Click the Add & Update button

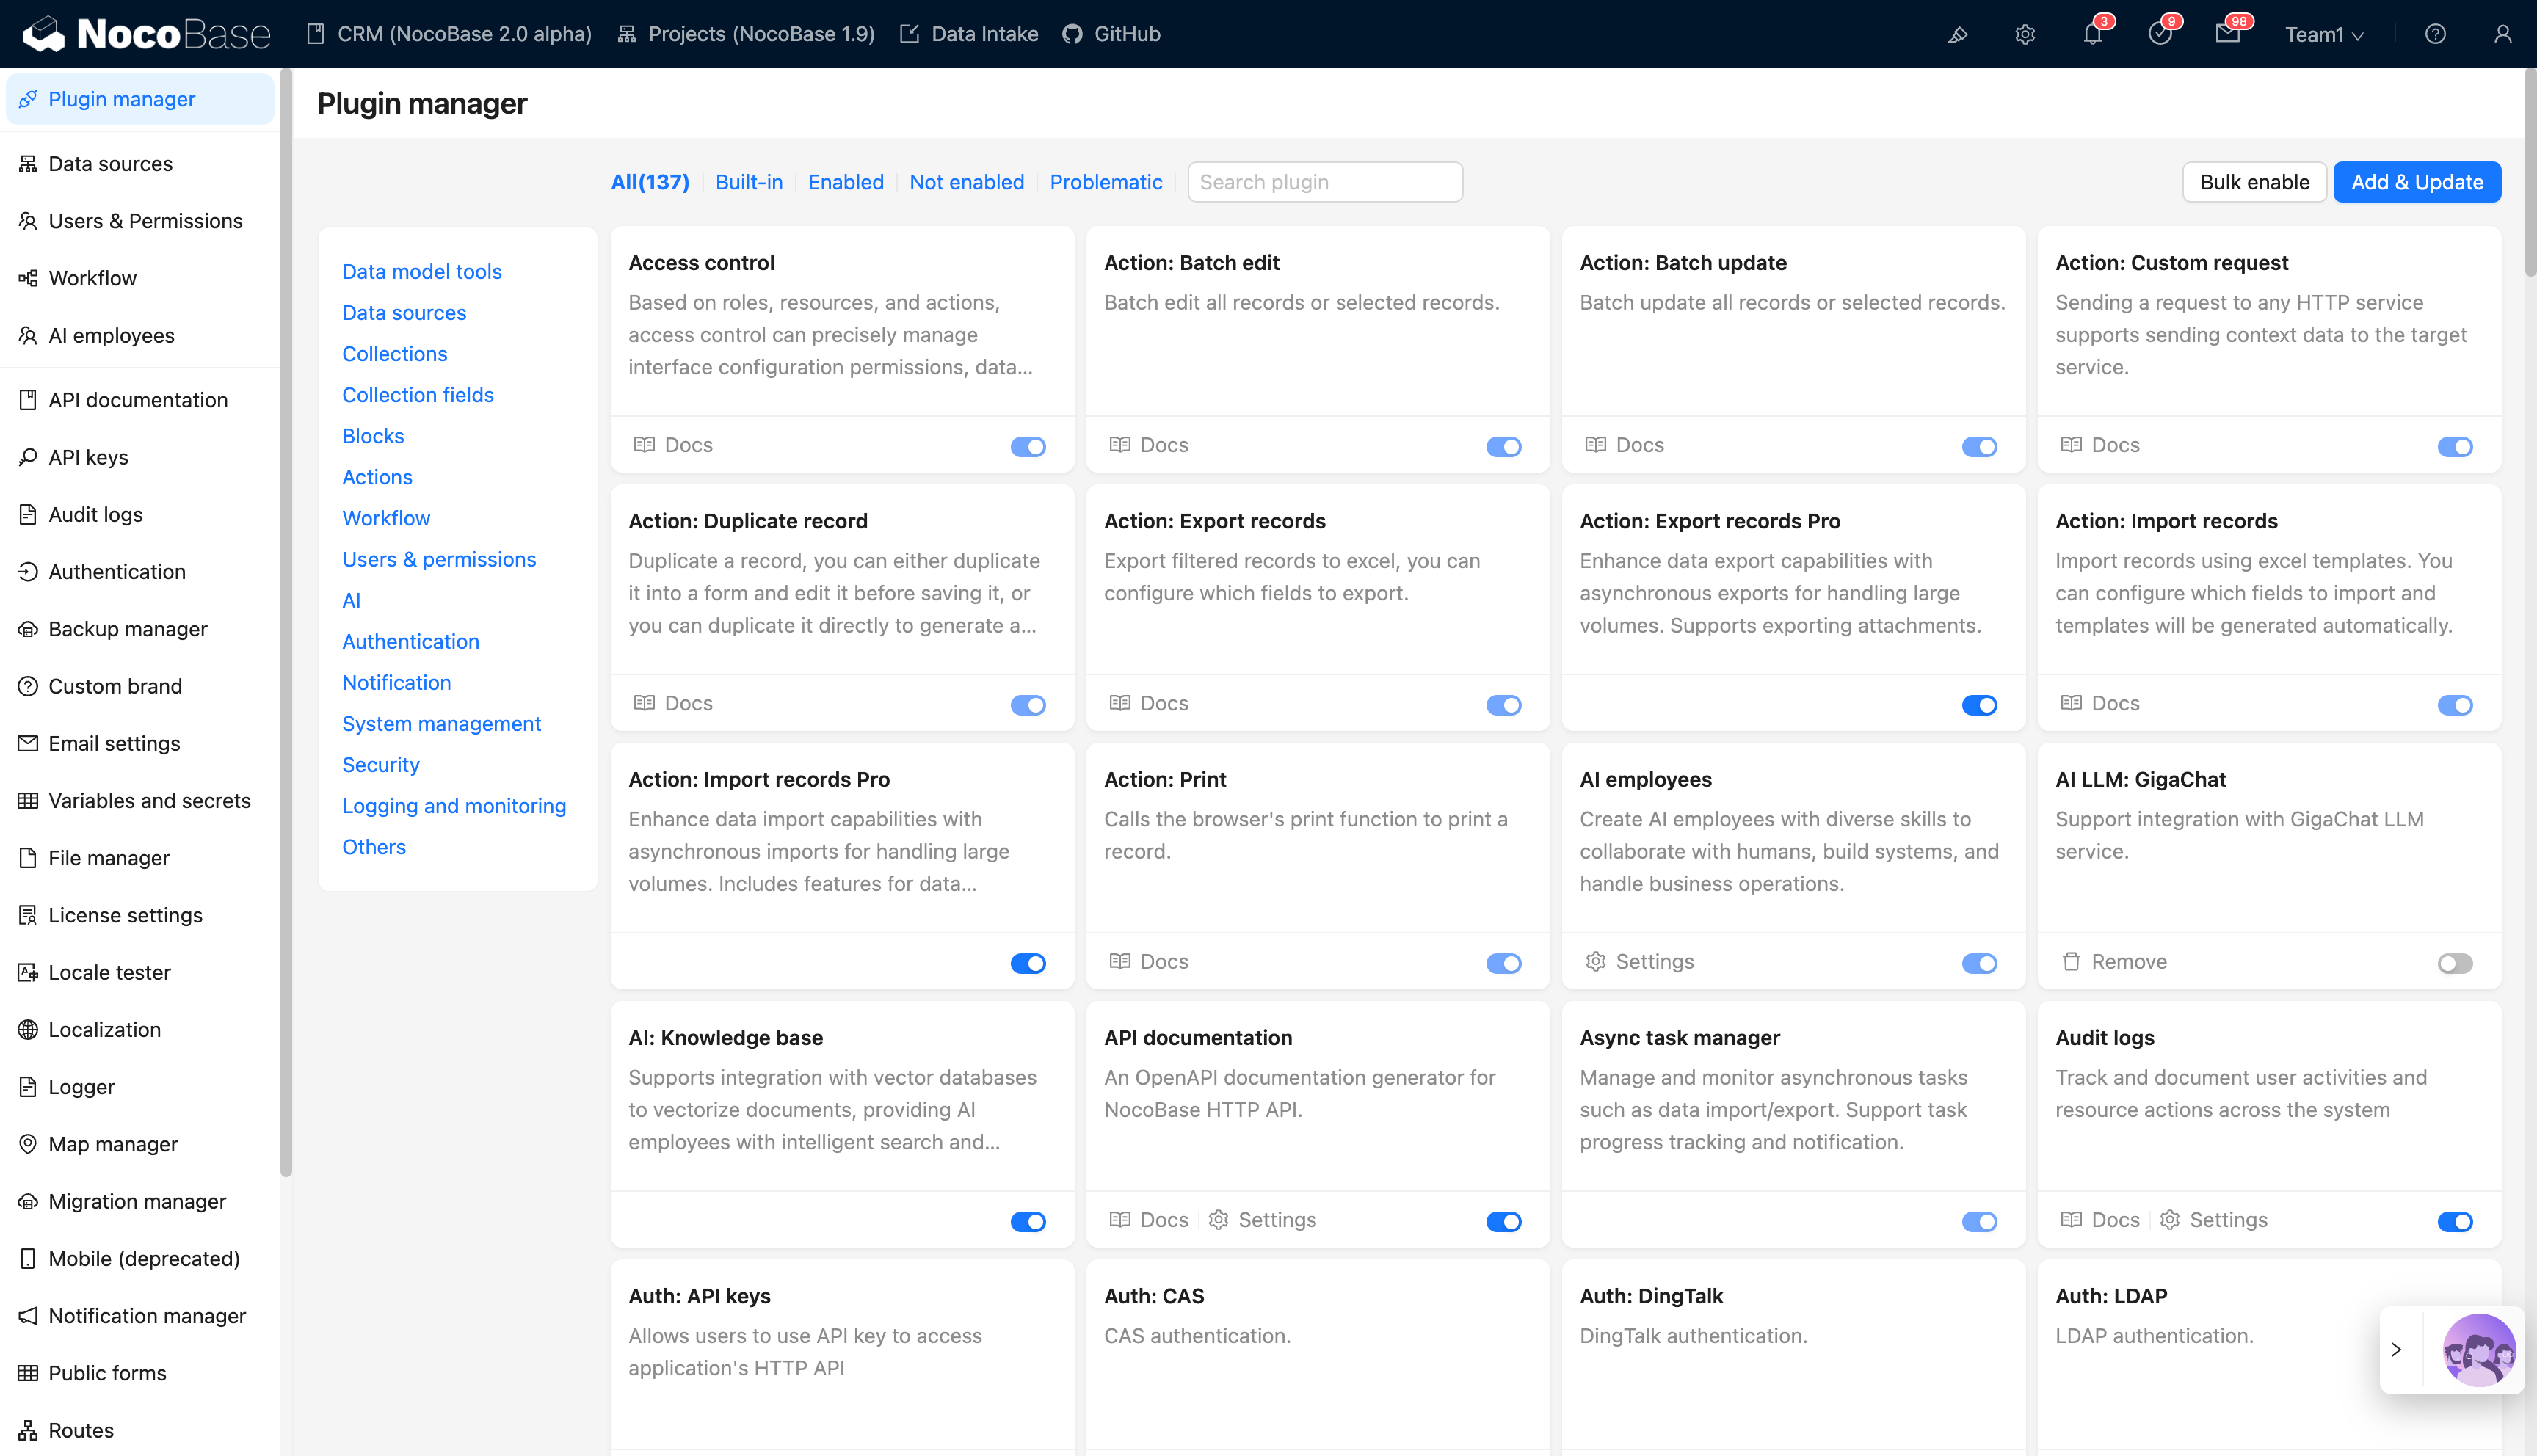(2417, 181)
